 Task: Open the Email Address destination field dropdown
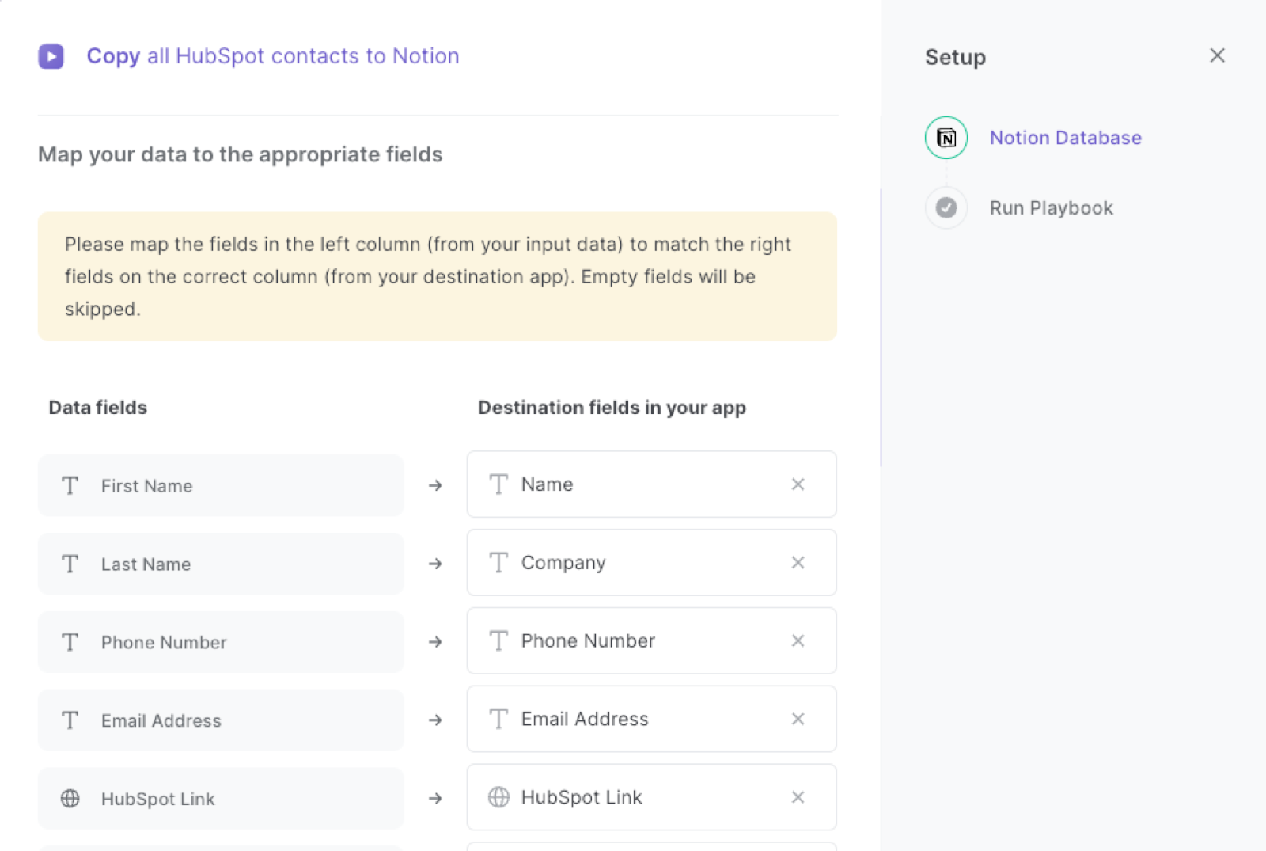click(x=651, y=719)
